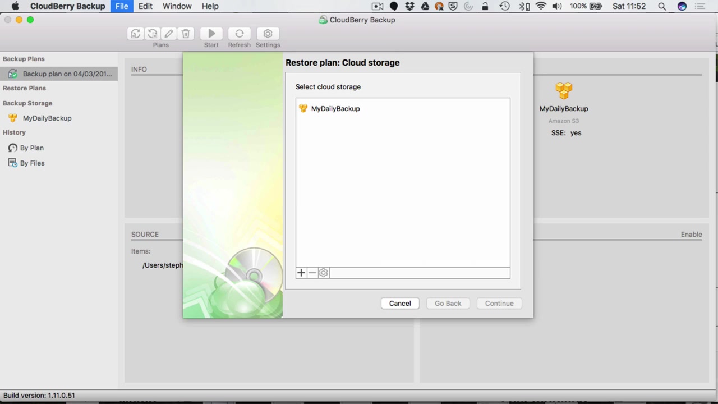Add a cloud storage with the plus icon
The width and height of the screenshot is (718, 404).
pos(301,273)
